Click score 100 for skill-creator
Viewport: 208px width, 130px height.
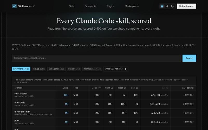[66, 95]
